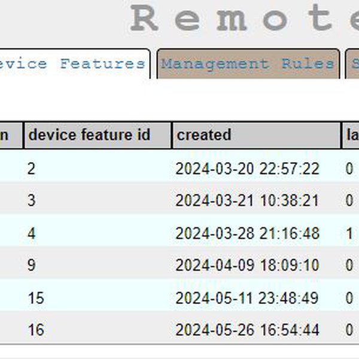Sort by the device feature id column header

89,135
